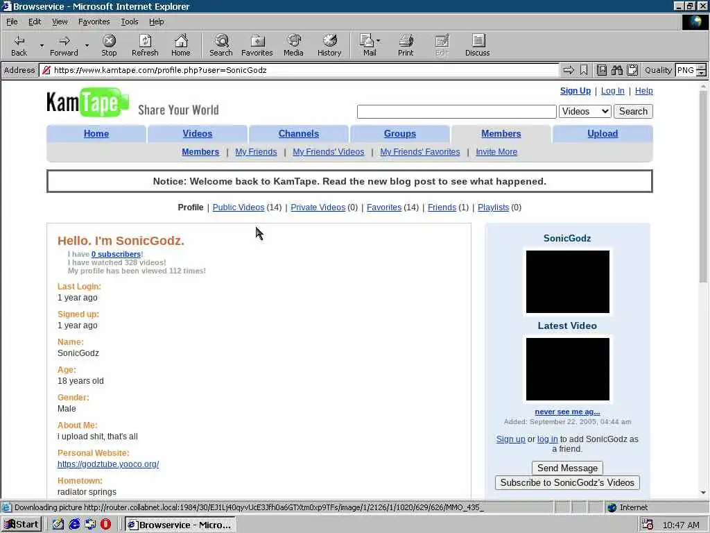Screen dimensions: 710x533
Task: Click Subscribe to SonicGodz's Videos button
Action: pos(567,482)
